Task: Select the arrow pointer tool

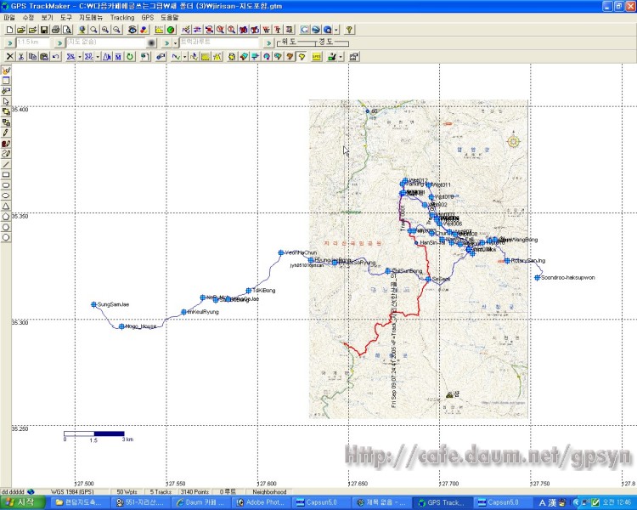Action: [6, 101]
